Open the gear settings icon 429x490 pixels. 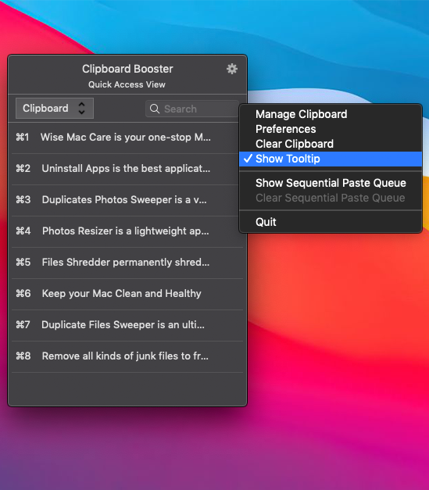(232, 69)
